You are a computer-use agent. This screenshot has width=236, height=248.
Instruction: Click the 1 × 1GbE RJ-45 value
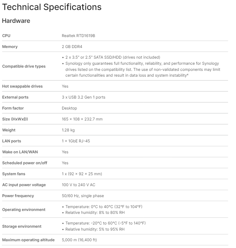point(76,141)
